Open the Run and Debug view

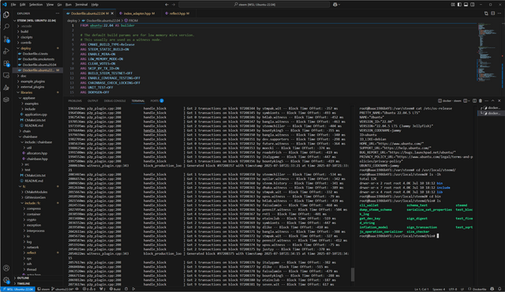pos(6,51)
